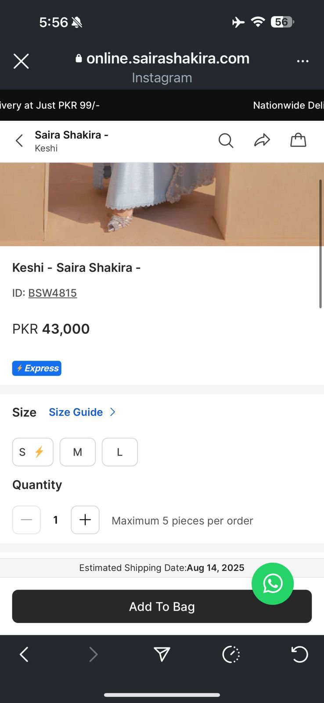Tap the Express delivery badge

tap(37, 369)
